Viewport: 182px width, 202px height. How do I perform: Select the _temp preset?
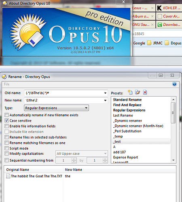point(118,137)
